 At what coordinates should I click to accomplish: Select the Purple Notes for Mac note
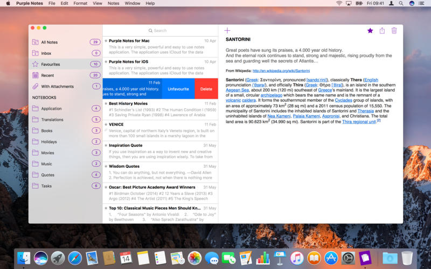(160, 47)
